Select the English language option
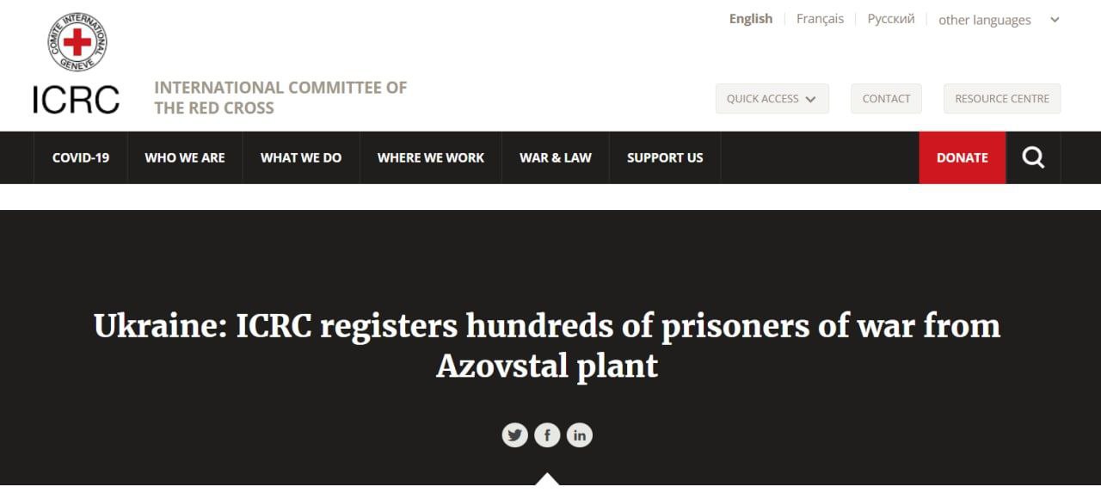1101x493 pixels. (x=751, y=19)
